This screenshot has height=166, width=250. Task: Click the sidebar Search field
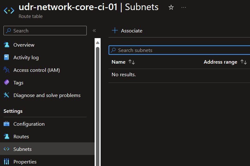(45, 31)
